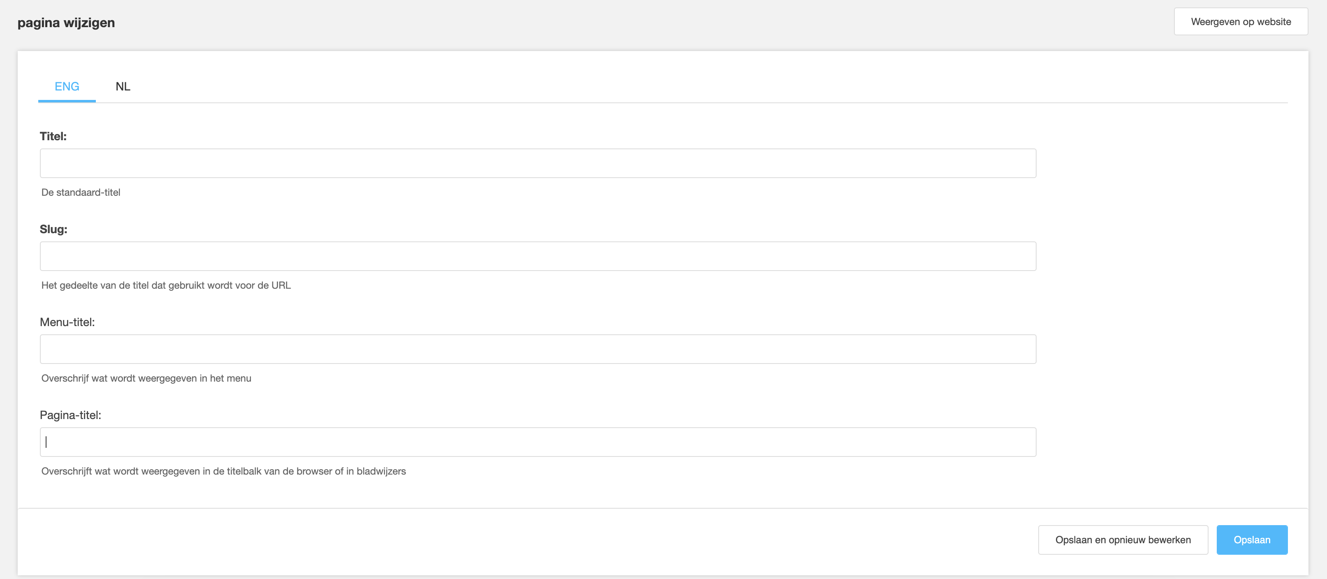Screen dimensions: 1327x579
Task: Switch to the ENG language tab
Action: click(67, 86)
